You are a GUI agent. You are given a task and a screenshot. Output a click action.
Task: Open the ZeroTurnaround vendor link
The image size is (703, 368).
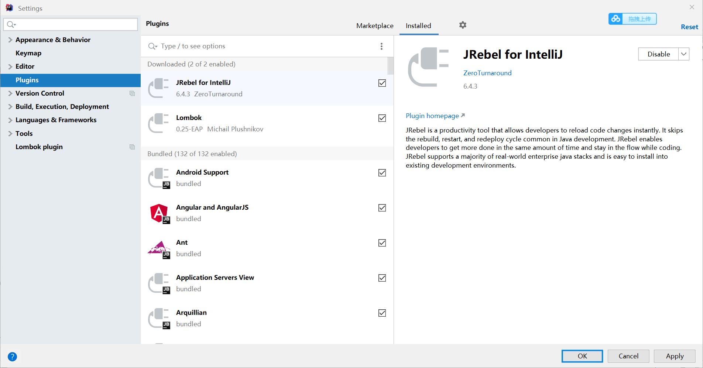pyautogui.click(x=487, y=73)
